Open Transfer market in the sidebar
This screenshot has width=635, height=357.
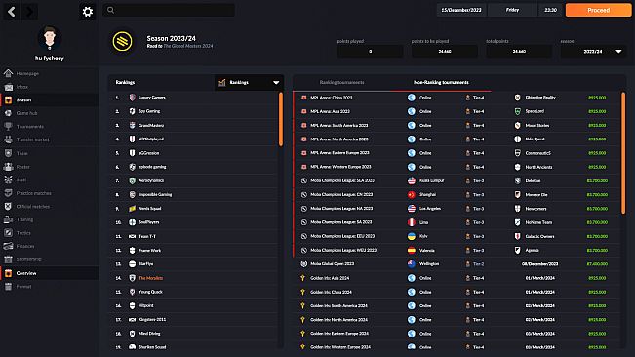tap(32, 139)
